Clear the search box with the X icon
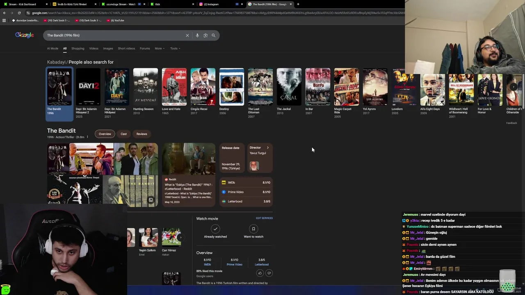525x295 pixels. coord(187,35)
